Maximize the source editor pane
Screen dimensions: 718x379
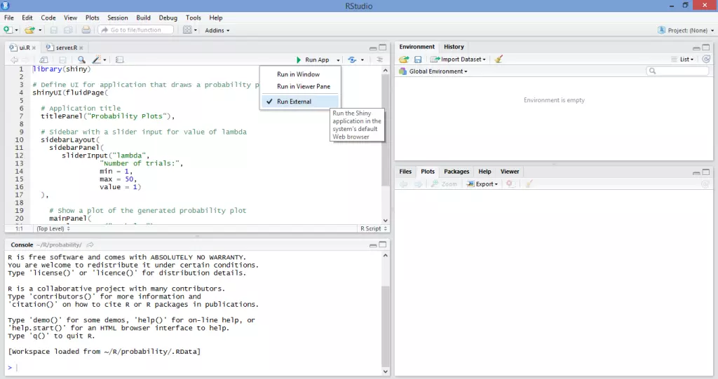tap(383, 47)
